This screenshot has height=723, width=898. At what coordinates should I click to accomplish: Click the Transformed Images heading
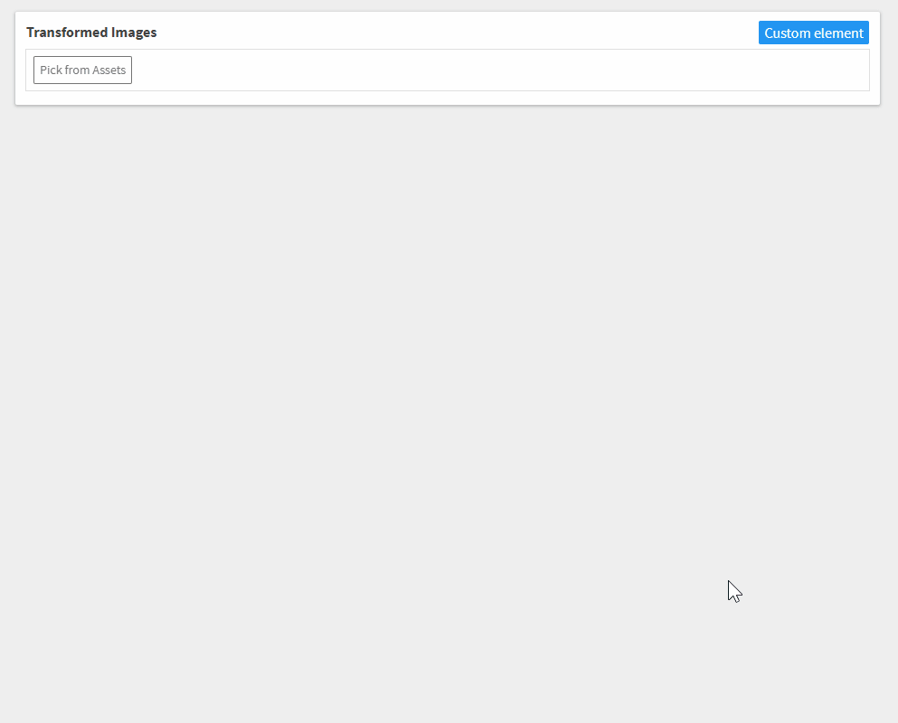tap(91, 32)
